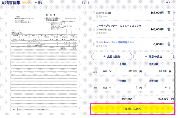Grab the drag handle of 368,000円 row
Viewport: 178px width, 118px height.
coord(94,13)
